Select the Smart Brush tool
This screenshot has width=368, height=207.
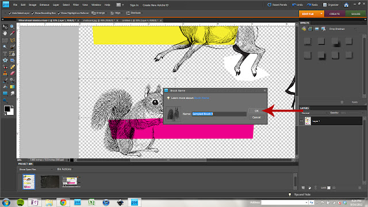12,80
